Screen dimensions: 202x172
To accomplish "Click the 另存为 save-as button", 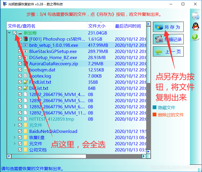I will pyautogui.click(x=168, y=27).
